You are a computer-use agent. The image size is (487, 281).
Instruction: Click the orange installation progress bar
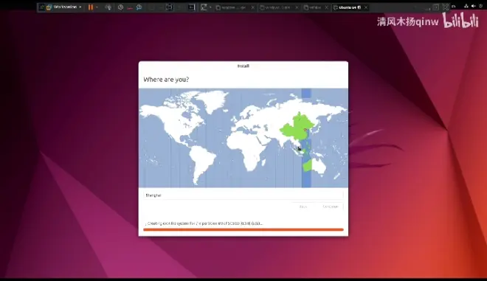[x=243, y=230]
